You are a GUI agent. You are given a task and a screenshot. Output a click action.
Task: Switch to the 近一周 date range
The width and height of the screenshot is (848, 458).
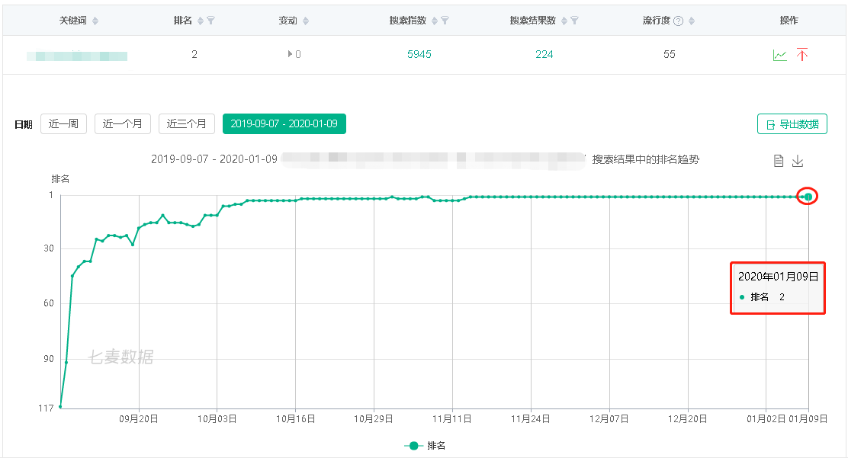tap(63, 123)
